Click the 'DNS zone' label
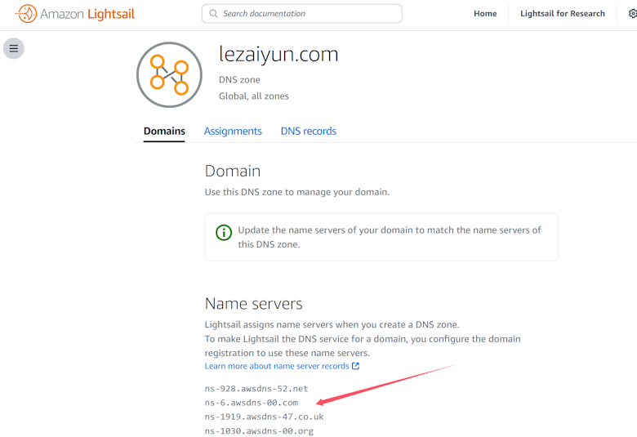The height and width of the screenshot is (437, 637). point(239,80)
